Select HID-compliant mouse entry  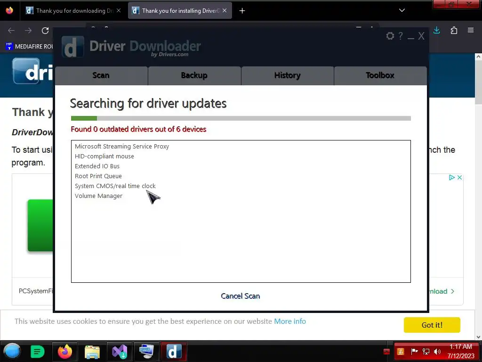104,156
